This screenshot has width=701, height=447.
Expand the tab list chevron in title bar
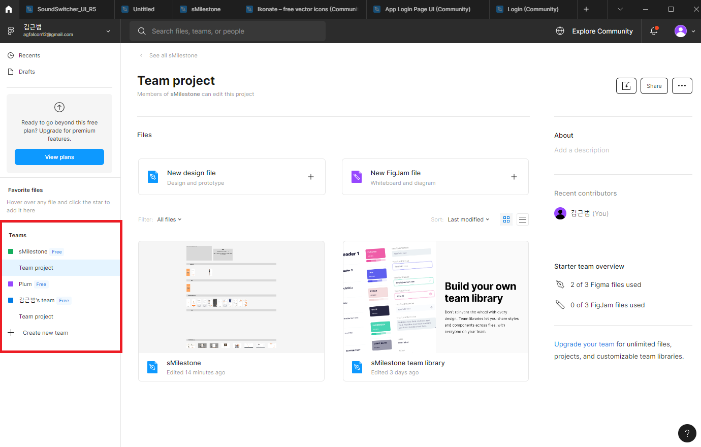[x=620, y=9]
